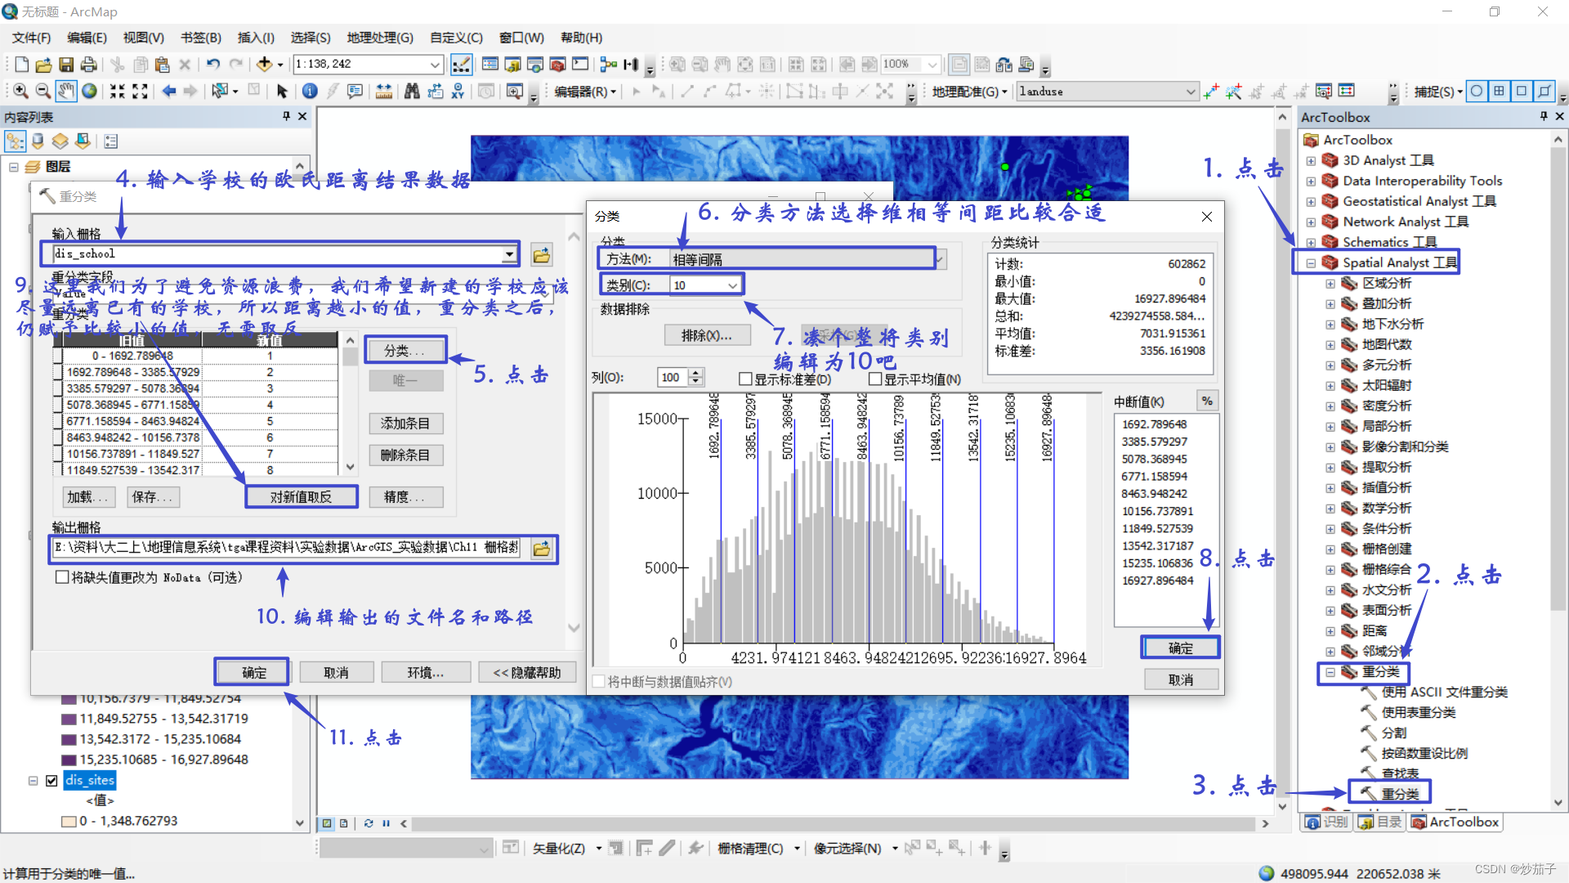Open the 类别 class count dropdown
The height and width of the screenshot is (883, 1569).
click(x=732, y=285)
